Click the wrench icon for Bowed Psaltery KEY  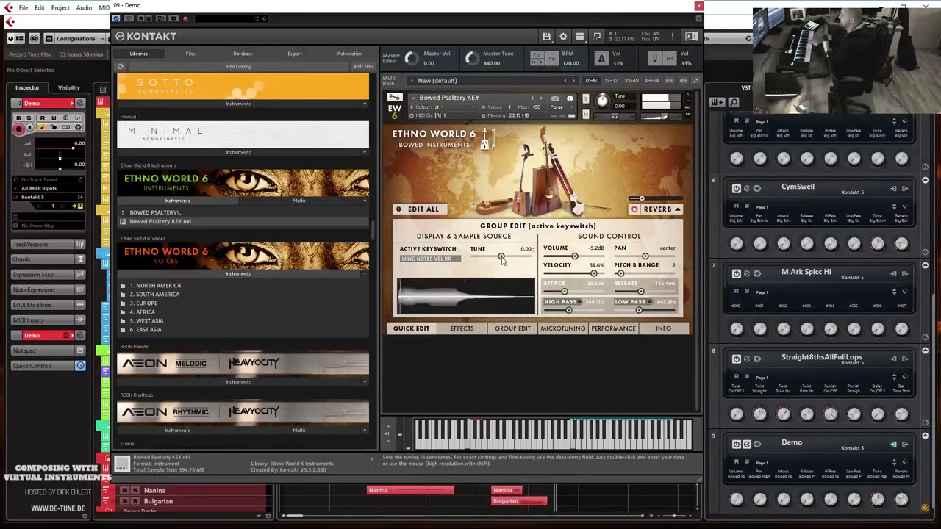(x=395, y=98)
